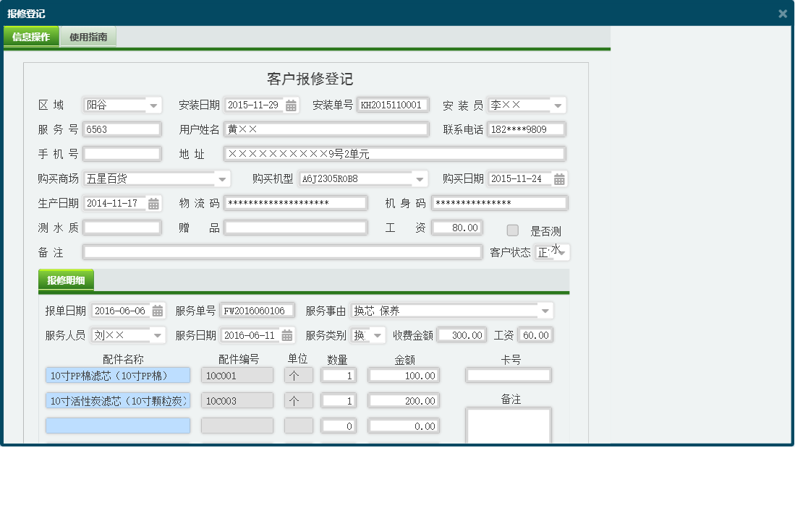The height and width of the screenshot is (518, 795).
Task: Click the 报修明细 section header
Action: (67, 280)
